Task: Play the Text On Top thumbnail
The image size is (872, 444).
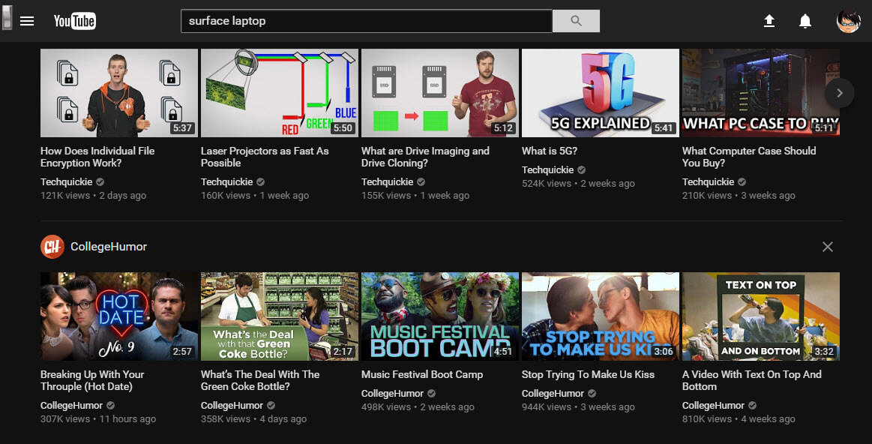Action: (761, 316)
